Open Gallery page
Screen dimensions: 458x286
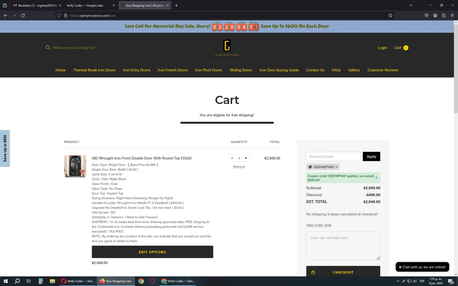point(354,70)
